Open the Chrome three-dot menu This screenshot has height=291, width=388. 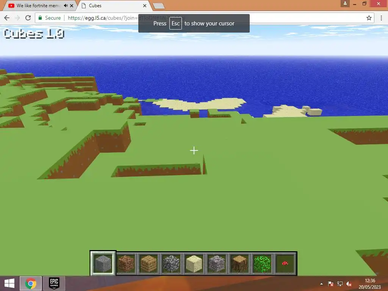click(x=381, y=18)
